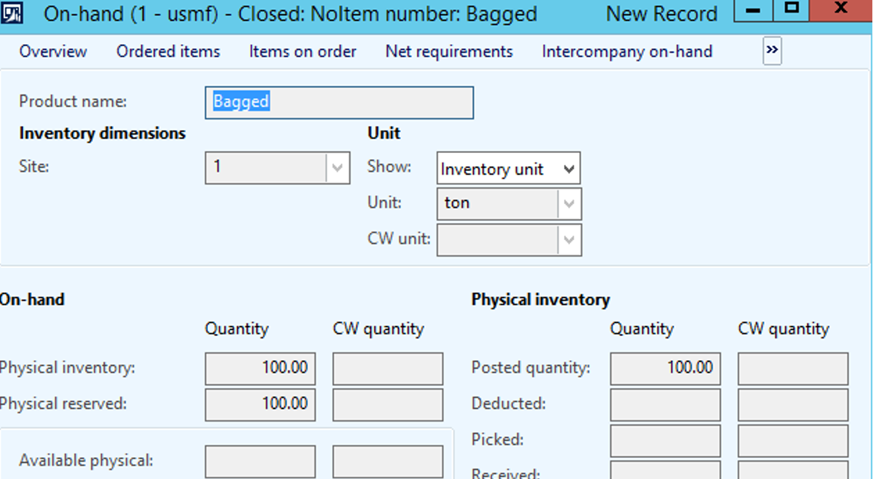This screenshot has height=479, width=873.
Task: Switch to the Ordered items tab
Action: (168, 51)
